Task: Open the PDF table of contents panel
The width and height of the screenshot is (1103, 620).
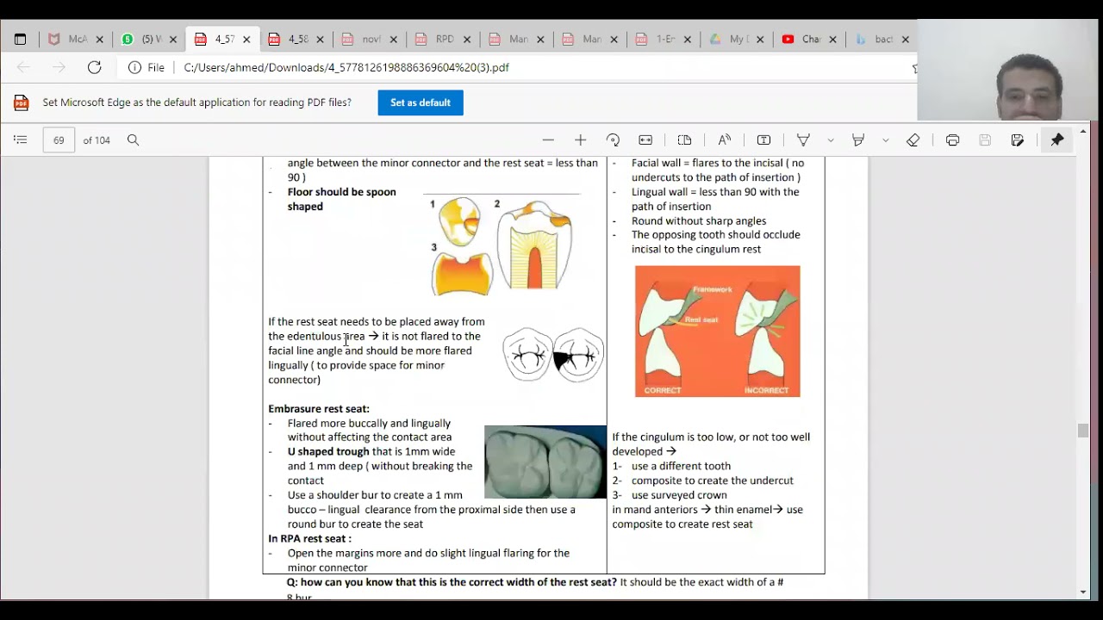Action: coord(21,140)
